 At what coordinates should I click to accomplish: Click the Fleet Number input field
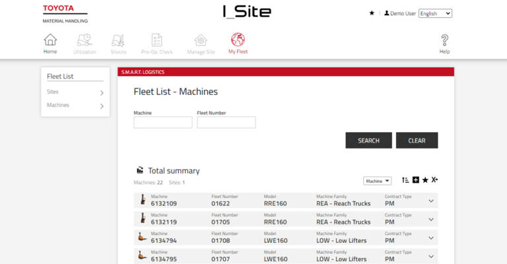226,123
